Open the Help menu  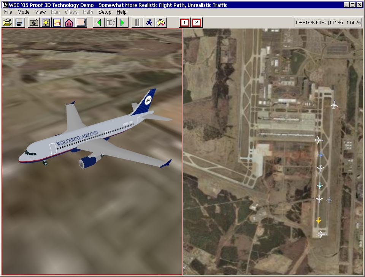point(122,12)
